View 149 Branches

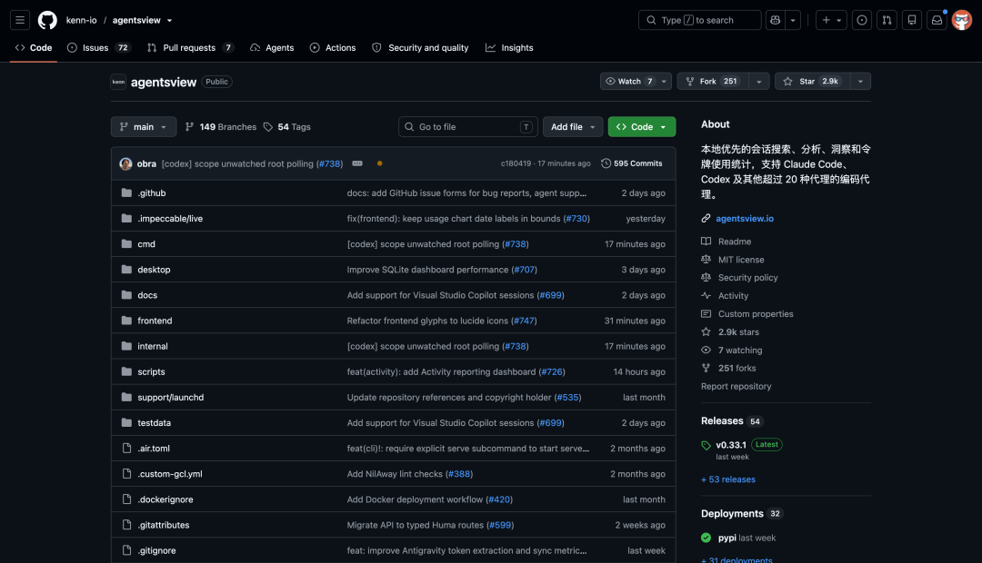tap(221, 127)
